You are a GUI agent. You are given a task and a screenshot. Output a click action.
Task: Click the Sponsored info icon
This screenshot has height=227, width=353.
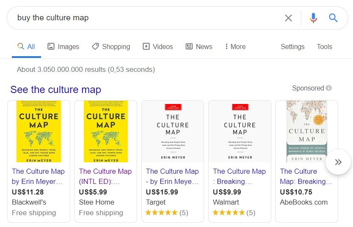click(x=329, y=88)
